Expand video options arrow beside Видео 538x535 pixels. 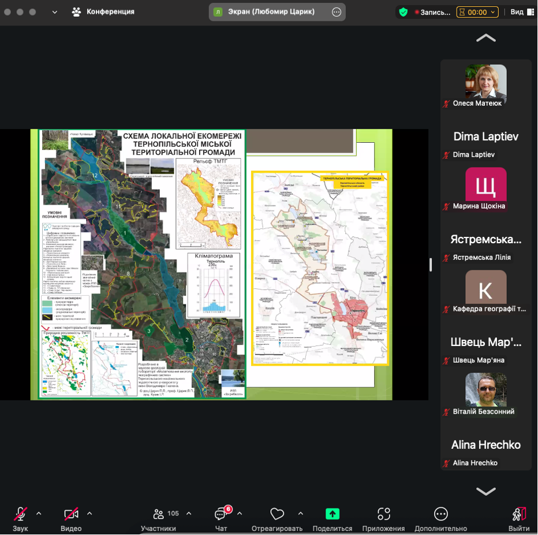pyautogui.click(x=89, y=513)
